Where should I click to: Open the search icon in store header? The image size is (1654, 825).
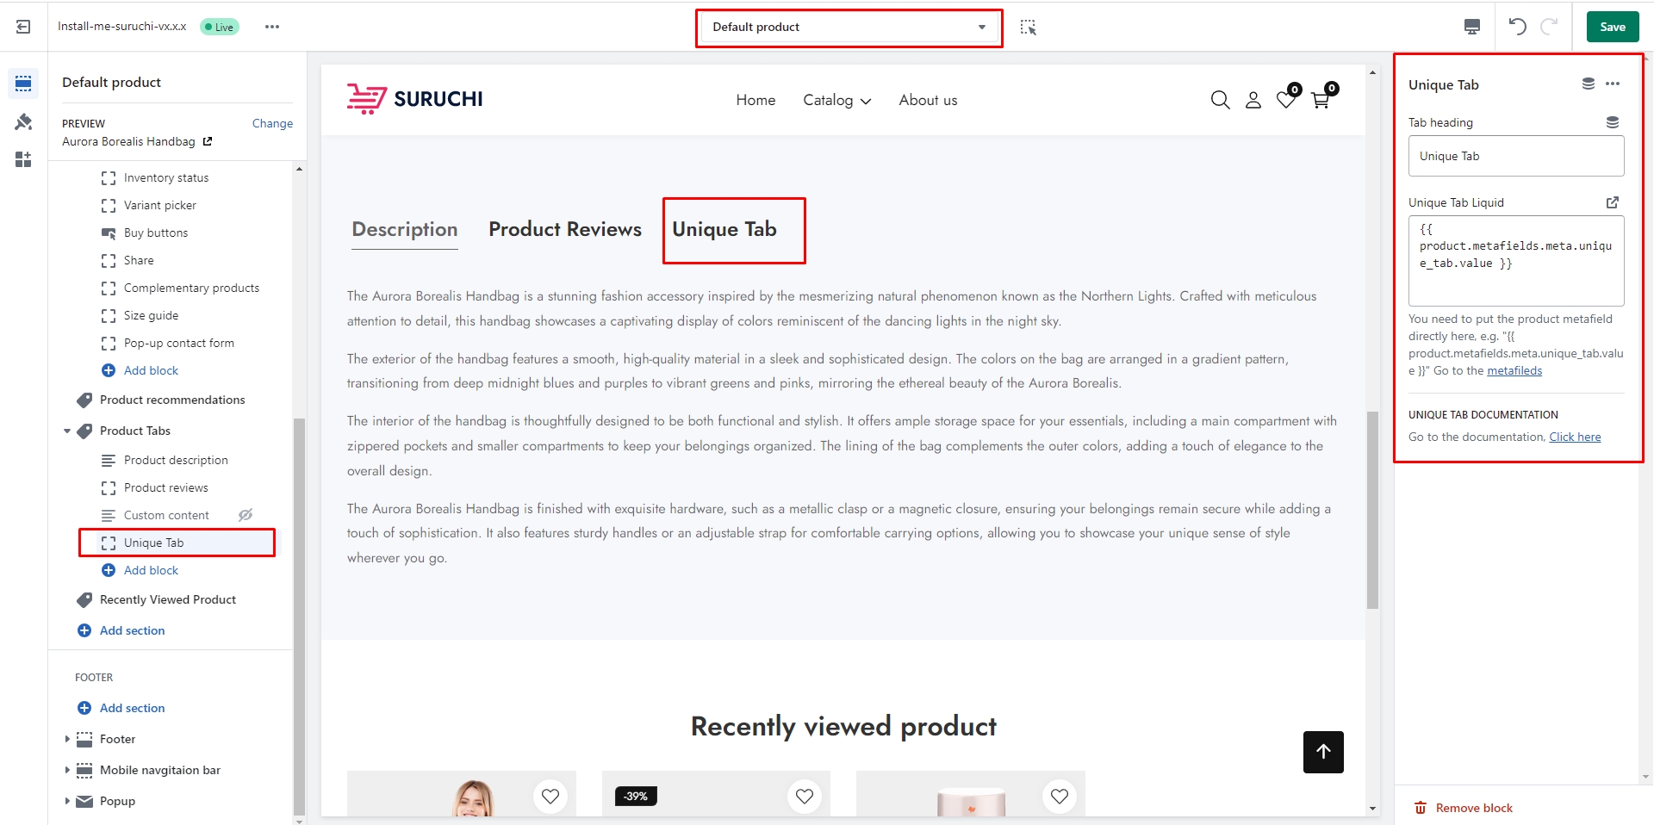click(x=1220, y=100)
